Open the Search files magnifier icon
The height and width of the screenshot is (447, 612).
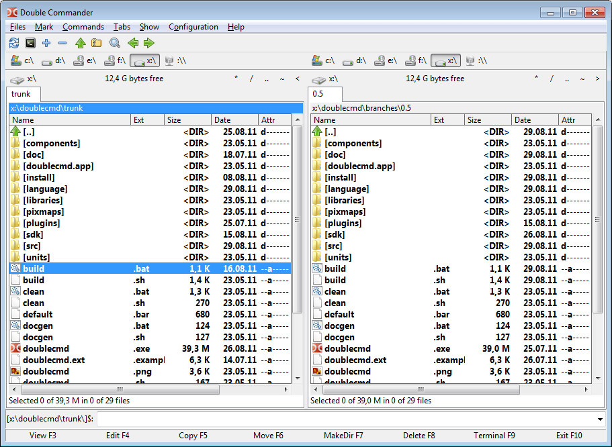point(114,43)
